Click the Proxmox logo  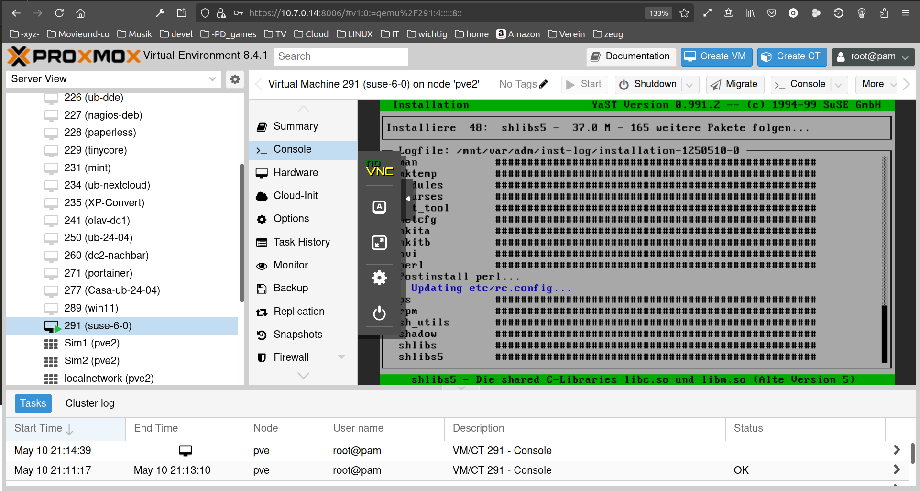click(x=74, y=56)
